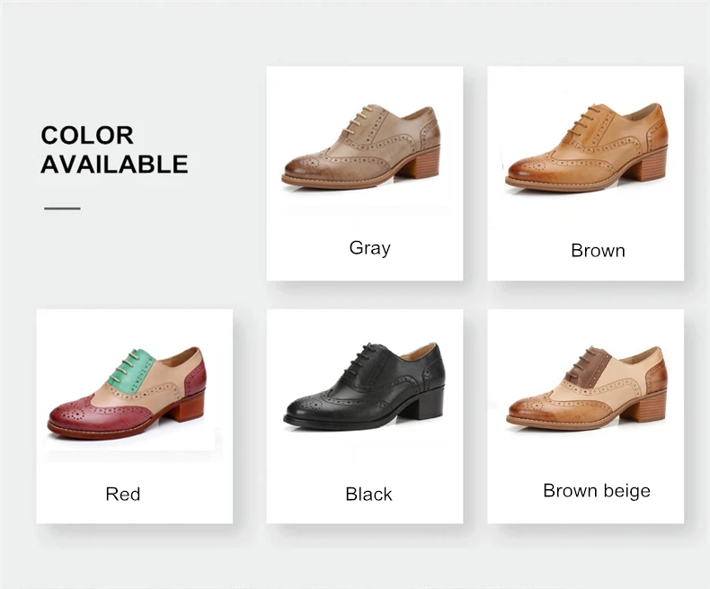Image resolution: width=710 pixels, height=589 pixels.
Task: Click the Brown beige color label
Action: pos(597,491)
